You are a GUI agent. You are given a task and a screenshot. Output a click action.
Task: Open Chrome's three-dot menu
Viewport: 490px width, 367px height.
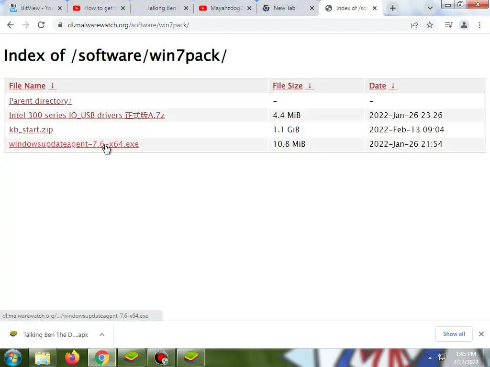[479, 25]
